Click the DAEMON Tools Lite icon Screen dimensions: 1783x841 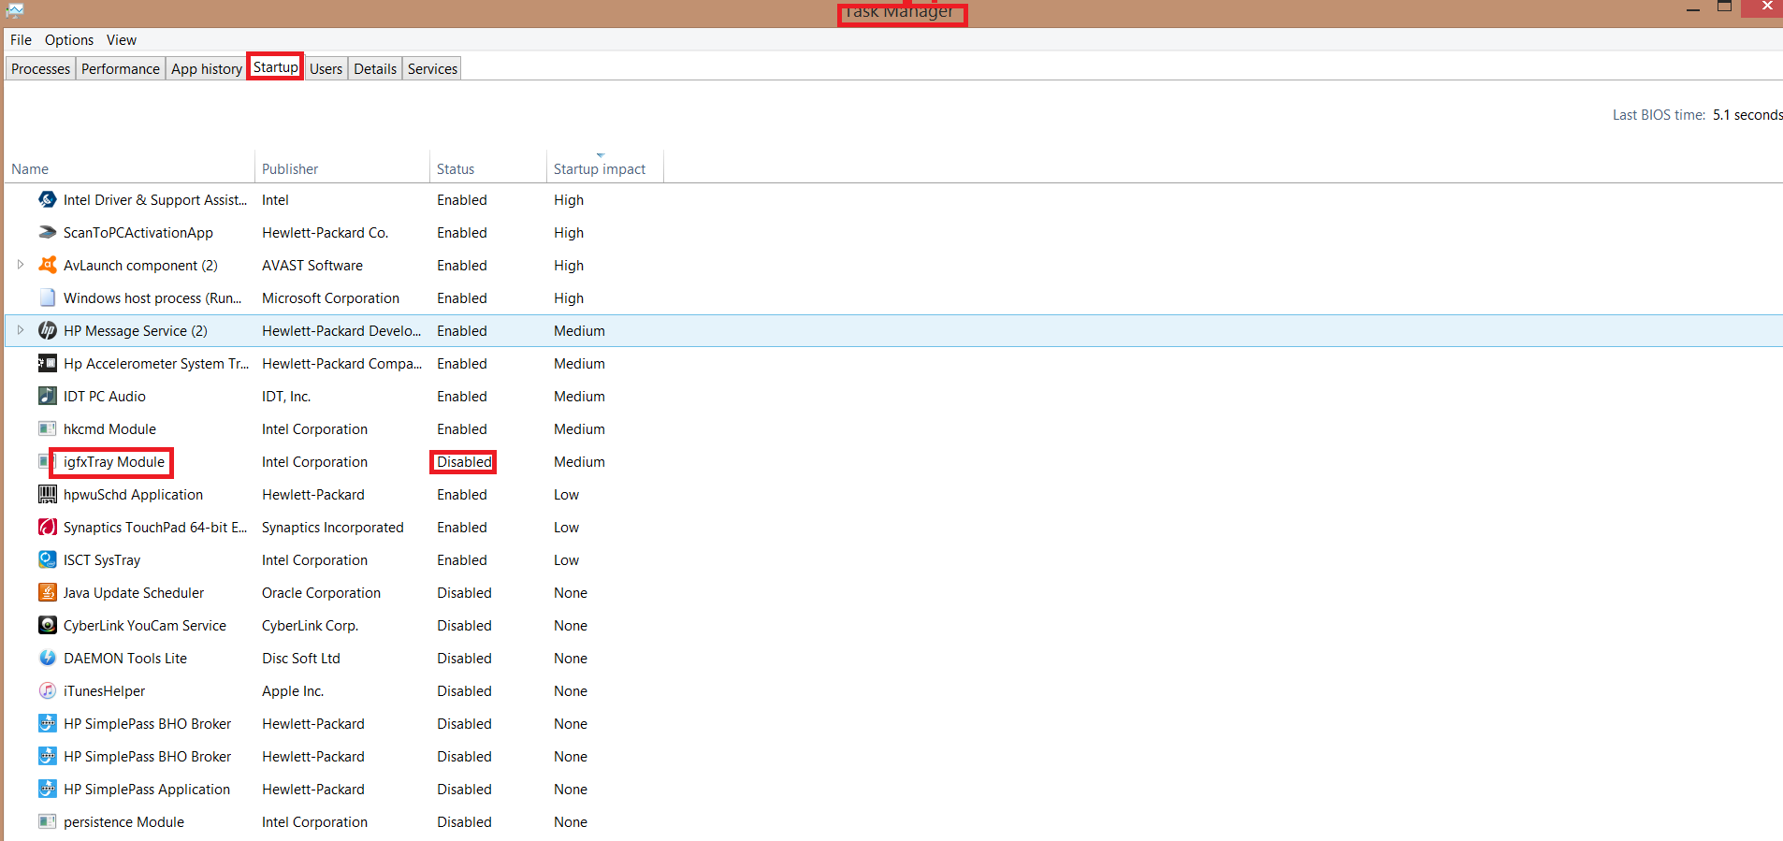click(x=48, y=658)
